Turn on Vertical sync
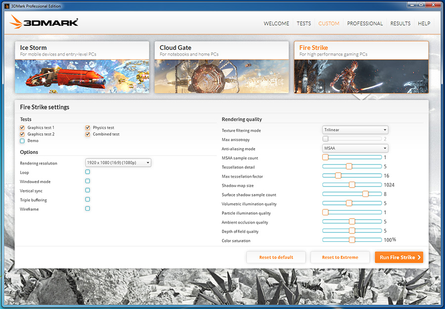This screenshot has width=445, height=309. [x=88, y=190]
